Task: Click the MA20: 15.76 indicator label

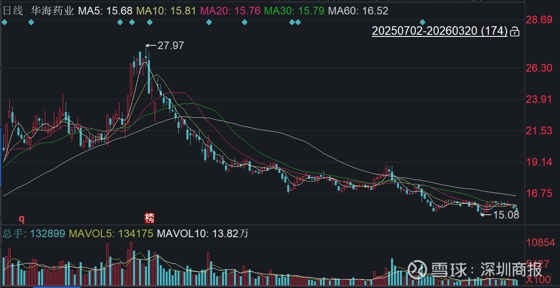Action: [x=230, y=11]
